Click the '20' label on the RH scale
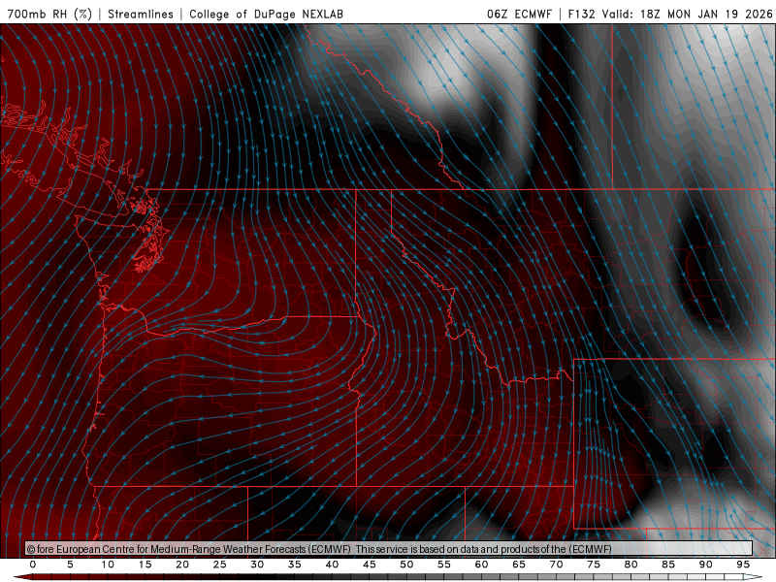Image resolution: width=776 pixels, height=582 pixels. (182, 565)
